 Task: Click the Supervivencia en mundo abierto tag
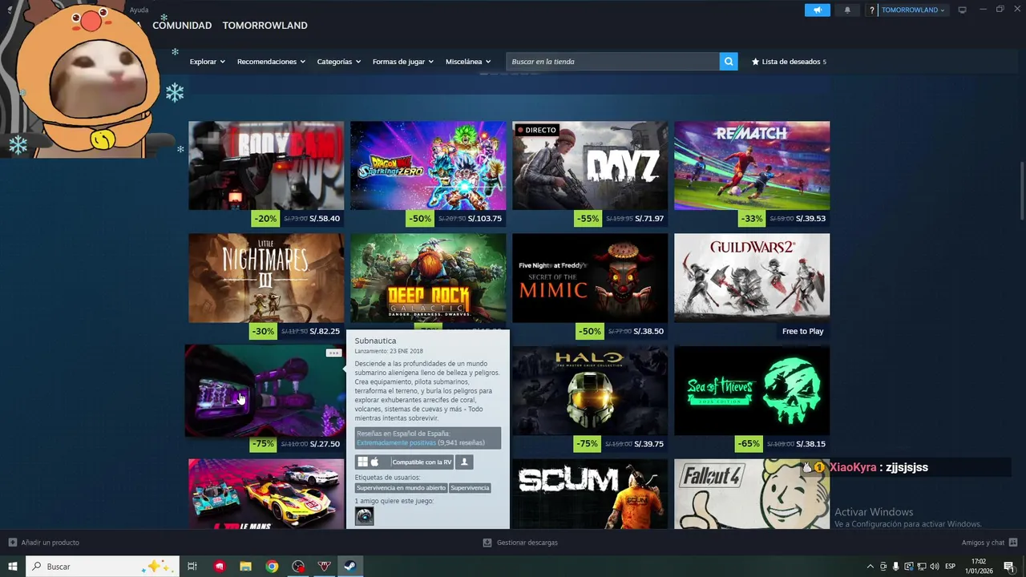(401, 488)
